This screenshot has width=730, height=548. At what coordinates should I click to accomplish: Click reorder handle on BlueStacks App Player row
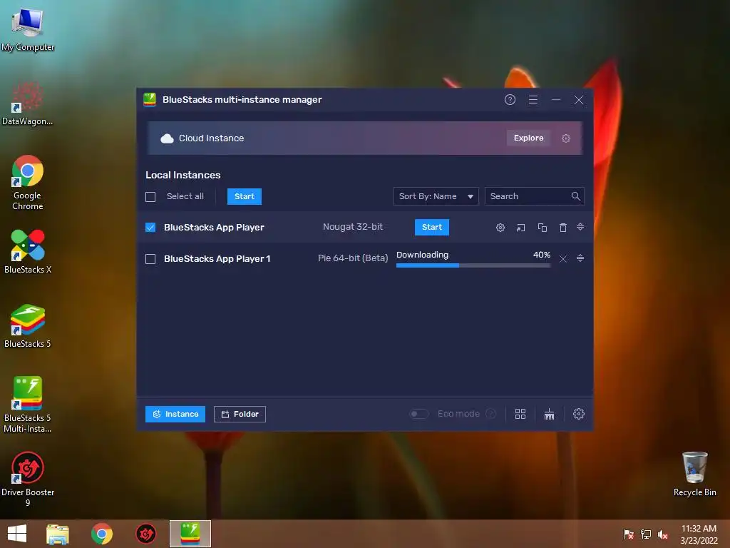click(x=580, y=227)
